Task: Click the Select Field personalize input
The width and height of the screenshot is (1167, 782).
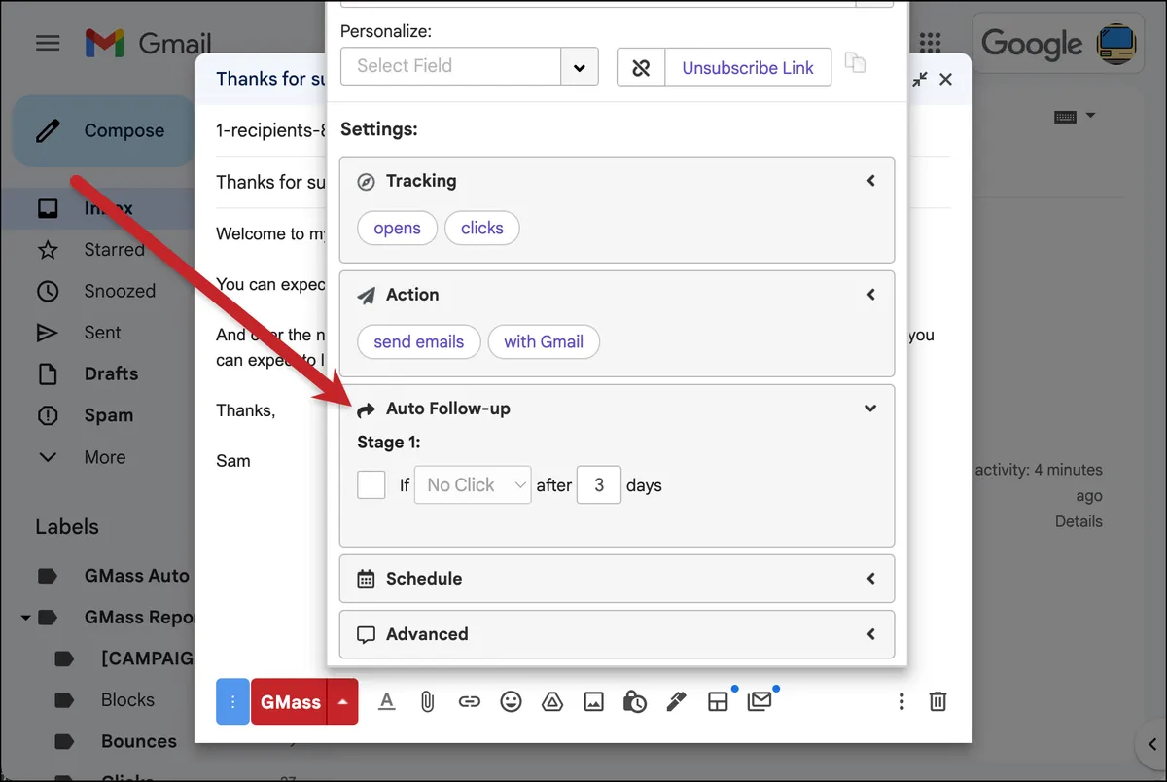Action: pyautogui.click(x=450, y=66)
